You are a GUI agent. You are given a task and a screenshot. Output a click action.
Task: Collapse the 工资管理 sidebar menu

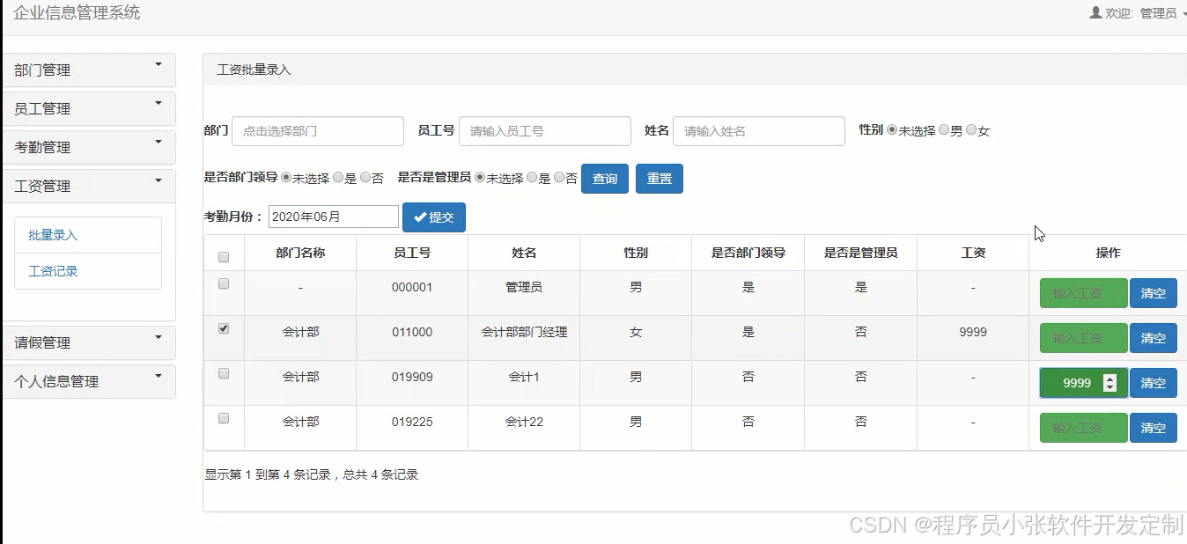coord(88,186)
